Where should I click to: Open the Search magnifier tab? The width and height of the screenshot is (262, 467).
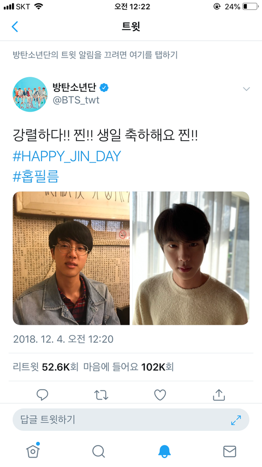pyautogui.click(x=98, y=451)
